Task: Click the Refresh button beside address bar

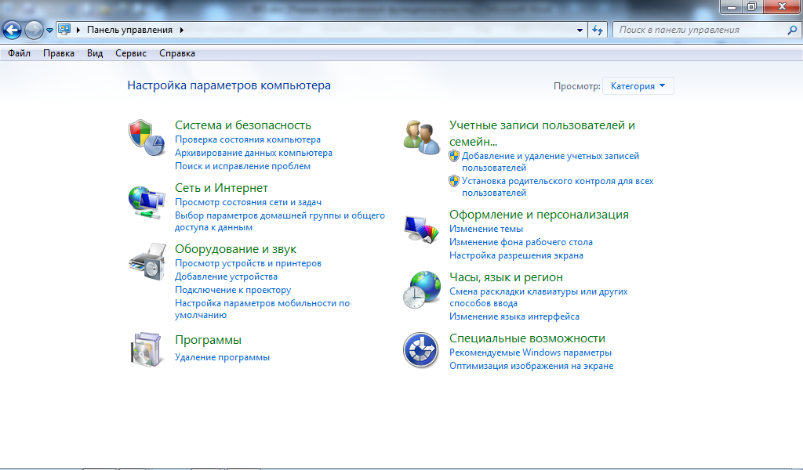Action: pos(598,31)
